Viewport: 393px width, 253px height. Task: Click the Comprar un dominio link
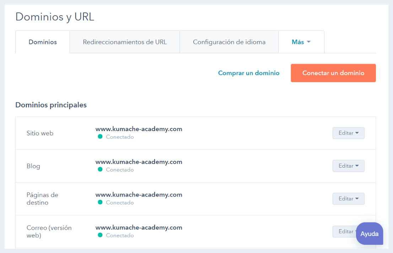pos(249,73)
